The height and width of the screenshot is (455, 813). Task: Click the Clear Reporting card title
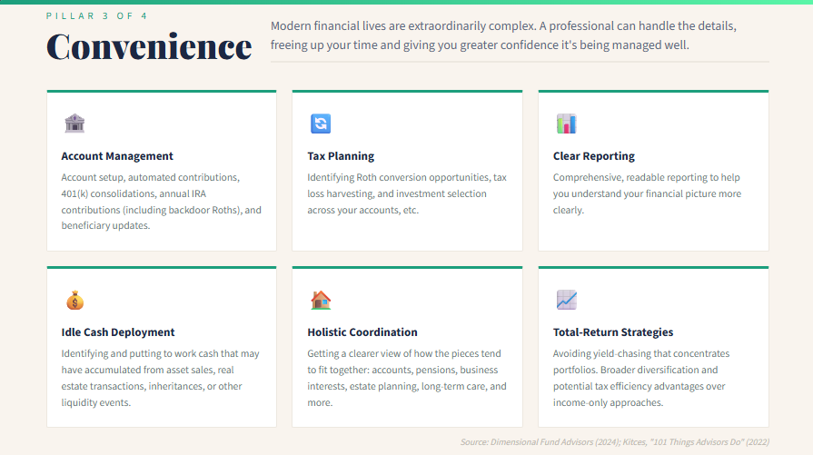pyautogui.click(x=594, y=156)
